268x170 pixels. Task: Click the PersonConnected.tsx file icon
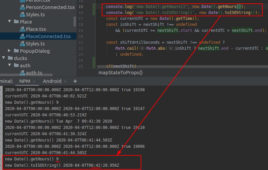[x=22, y=7]
